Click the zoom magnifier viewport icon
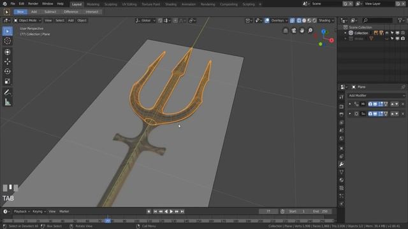Viewport: 408px width, 229px height. click(x=310, y=31)
